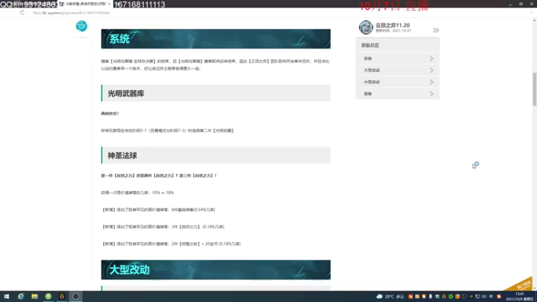Click the teal comment bubble icon

pyautogui.click(x=81, y=26)
